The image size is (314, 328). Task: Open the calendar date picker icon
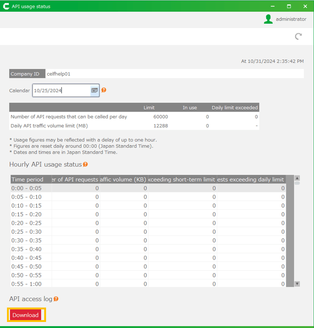point(94,90)
